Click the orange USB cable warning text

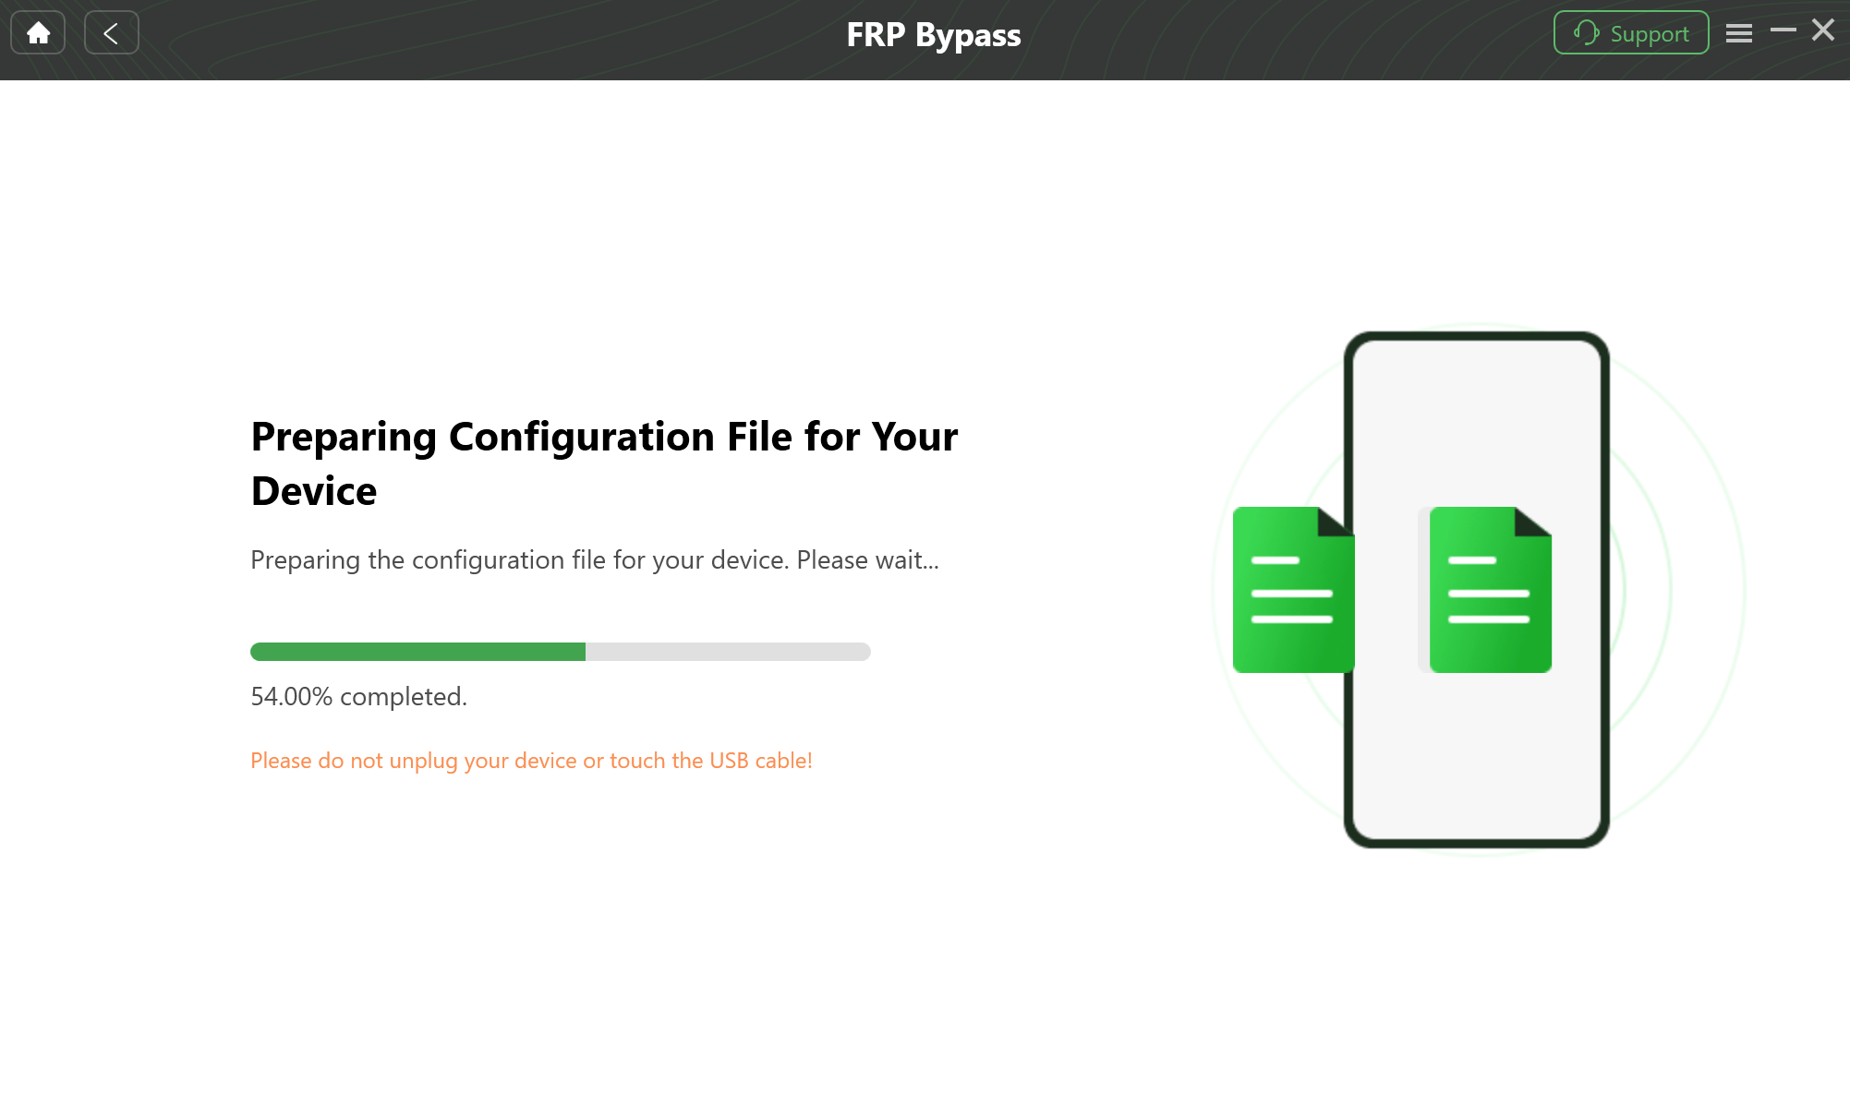pyautogui.click(x=530, y=760)
